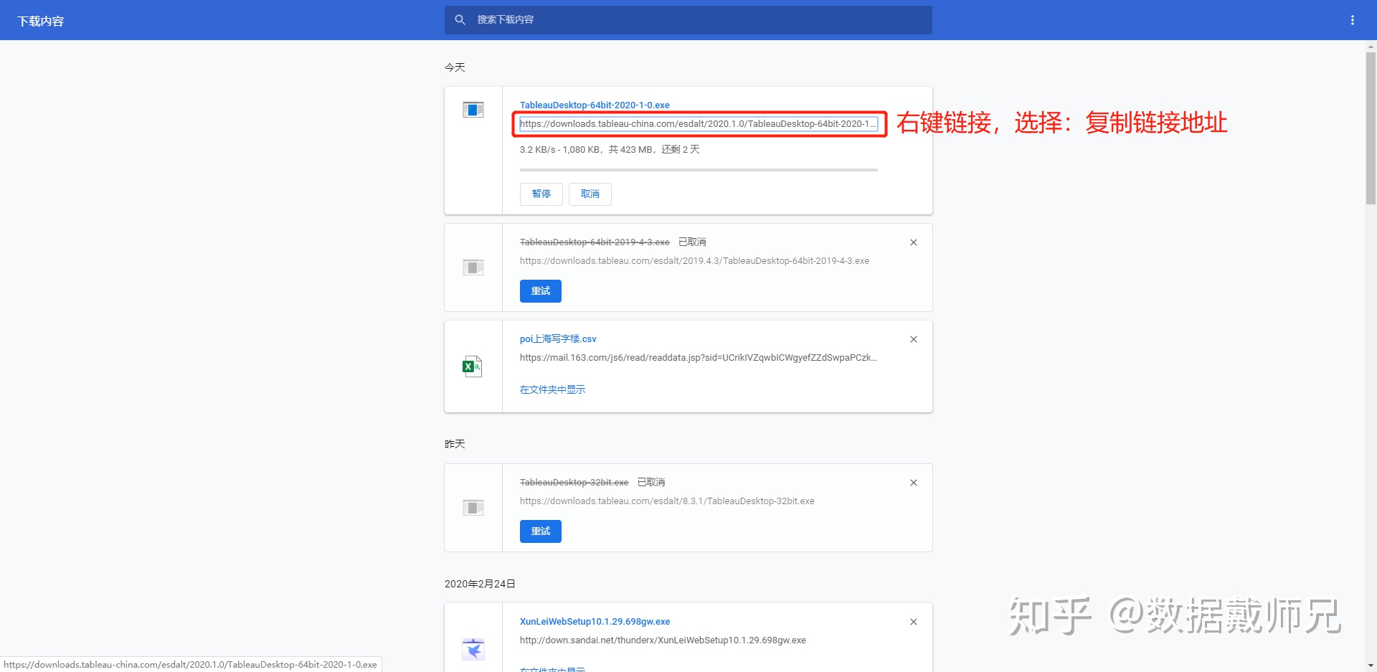The width and height of the screenshot is (1377, 672).
Task: Click the download speed status text 3.2 KB/s
Action: click(610, 149)
